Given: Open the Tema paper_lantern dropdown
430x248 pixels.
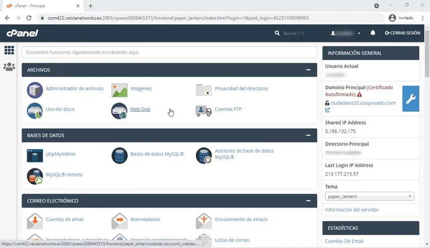Looking at the screenshot, I should pos(369,196).
